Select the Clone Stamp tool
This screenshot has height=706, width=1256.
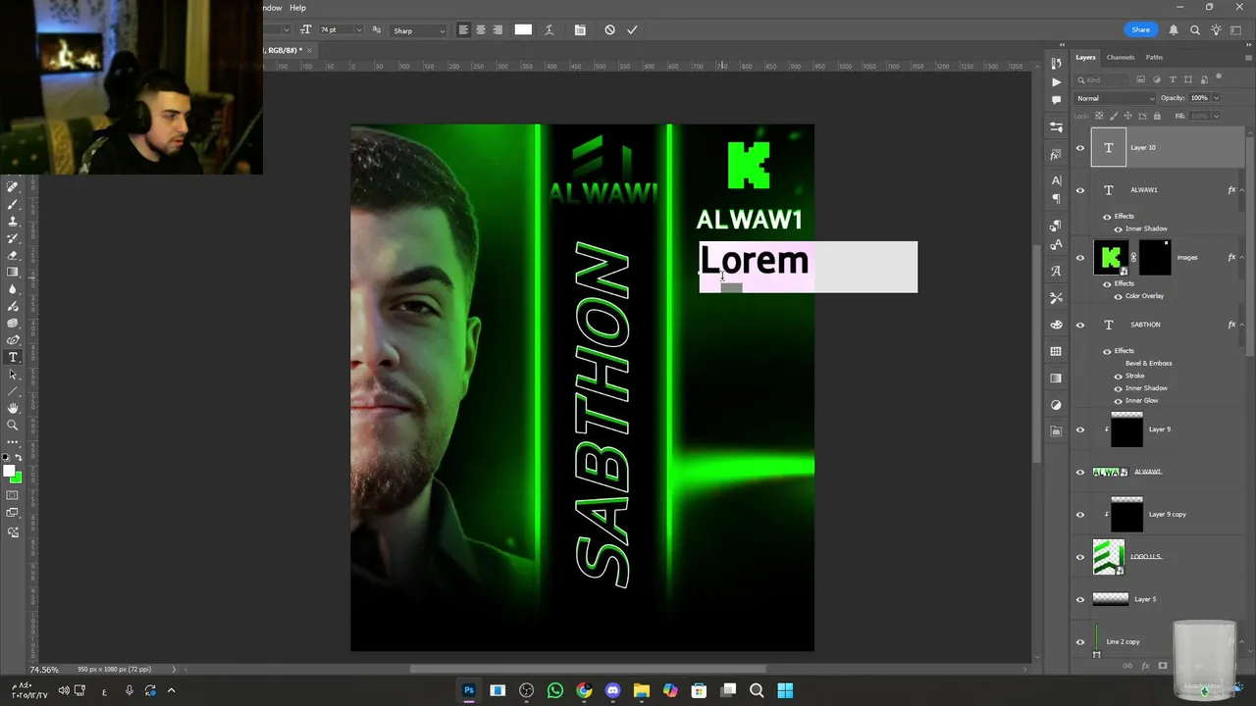click(x=13, y=221)
